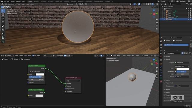Screen dimensions: 192x108
Task: Open Multiscatter GGX dropdown in Glass BSDF node
Action: pyautogui.click(x=37, y=72)
